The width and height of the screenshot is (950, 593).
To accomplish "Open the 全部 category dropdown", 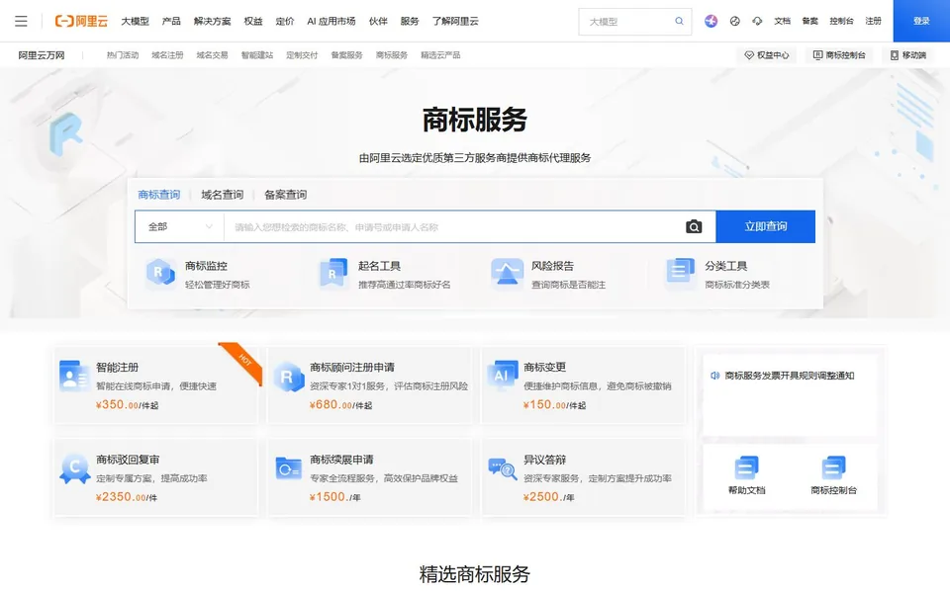I will click(x=180, y=227).
